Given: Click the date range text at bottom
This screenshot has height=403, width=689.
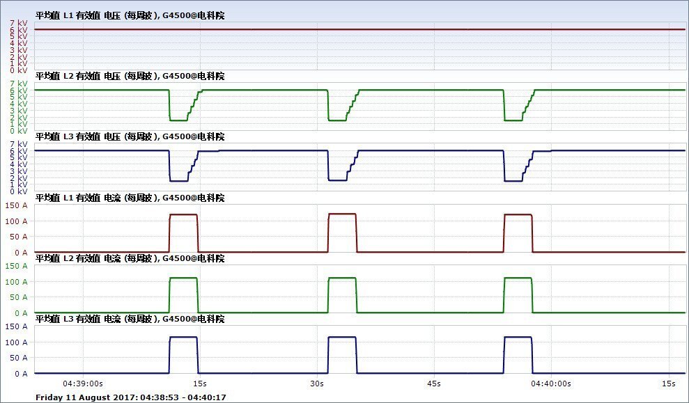Looking at the screenshot, I should 131,397.
